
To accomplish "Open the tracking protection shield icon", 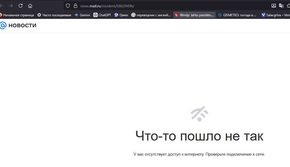I will pyautogui.click(x=68, y=6).
